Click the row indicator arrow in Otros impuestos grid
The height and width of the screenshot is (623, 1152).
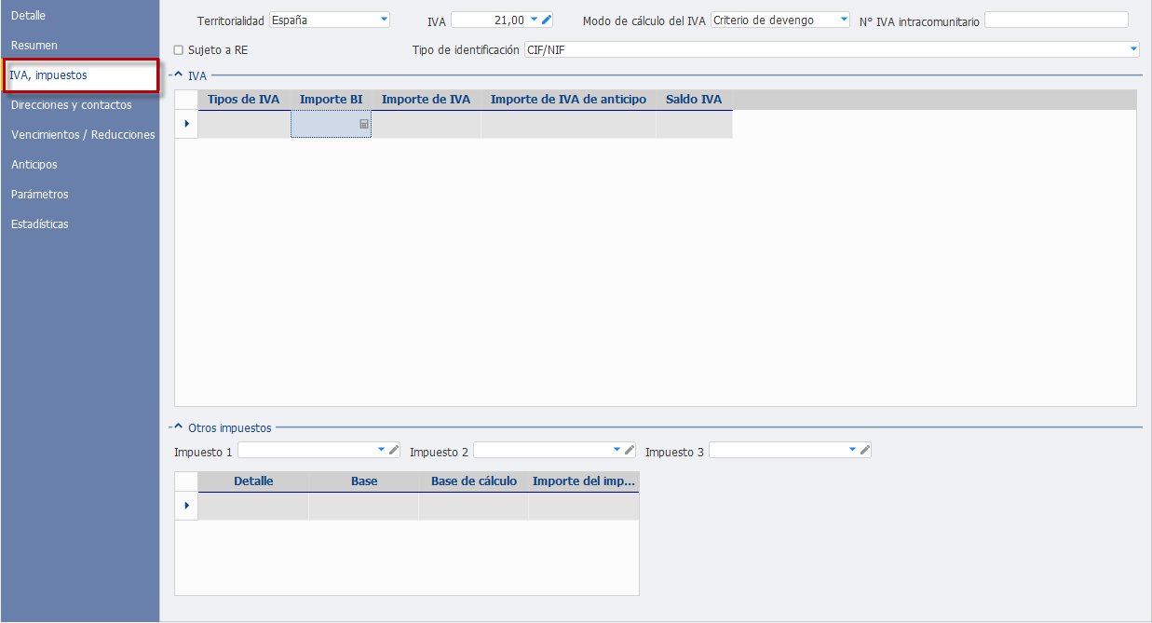(186, 506)
